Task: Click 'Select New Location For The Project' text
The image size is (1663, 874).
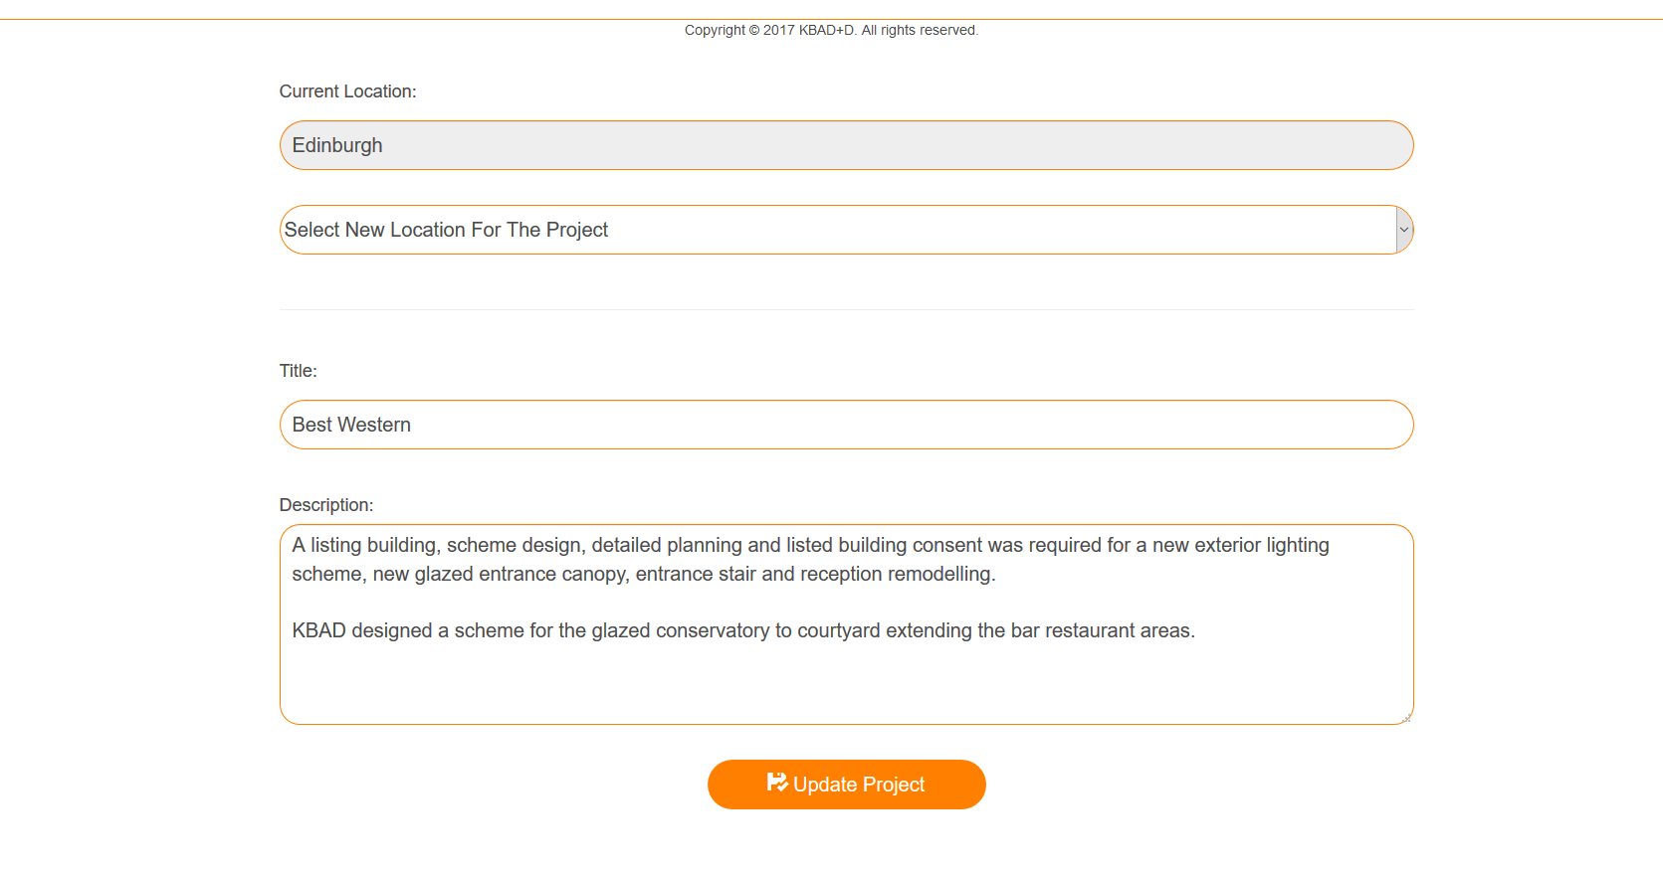Action: tap(446, 230)
